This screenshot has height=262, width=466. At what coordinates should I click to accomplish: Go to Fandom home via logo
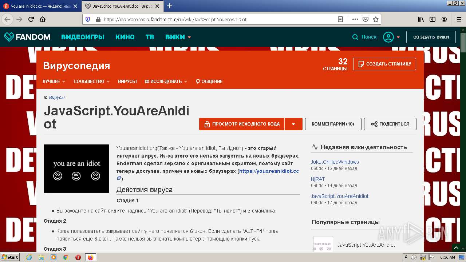point(27,37)
